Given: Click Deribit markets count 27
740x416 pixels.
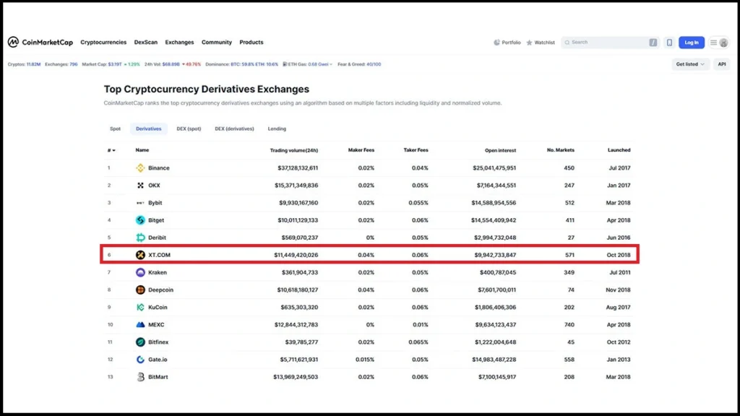Looking at the screenshot, I should 571,238.
